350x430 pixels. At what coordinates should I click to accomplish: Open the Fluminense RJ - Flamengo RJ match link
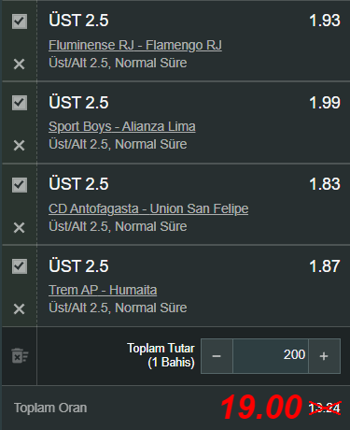coord(135,45)
